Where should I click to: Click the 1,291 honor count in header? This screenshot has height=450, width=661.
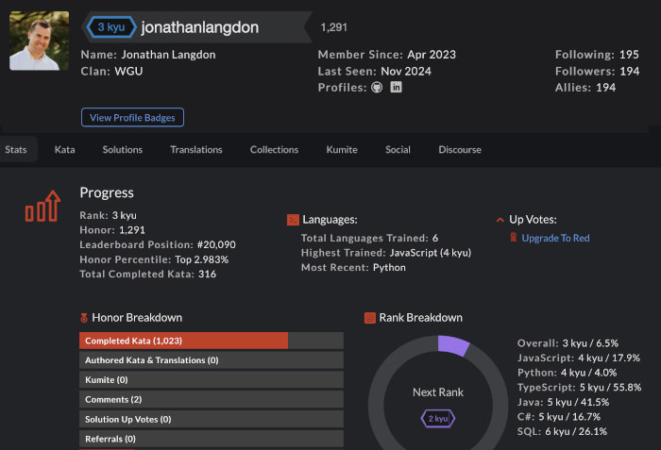(x=334, y=27)
